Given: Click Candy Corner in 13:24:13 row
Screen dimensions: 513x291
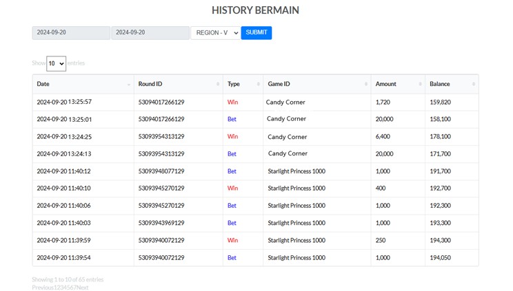Looking at the screenshot, I should tap(288, 153).
